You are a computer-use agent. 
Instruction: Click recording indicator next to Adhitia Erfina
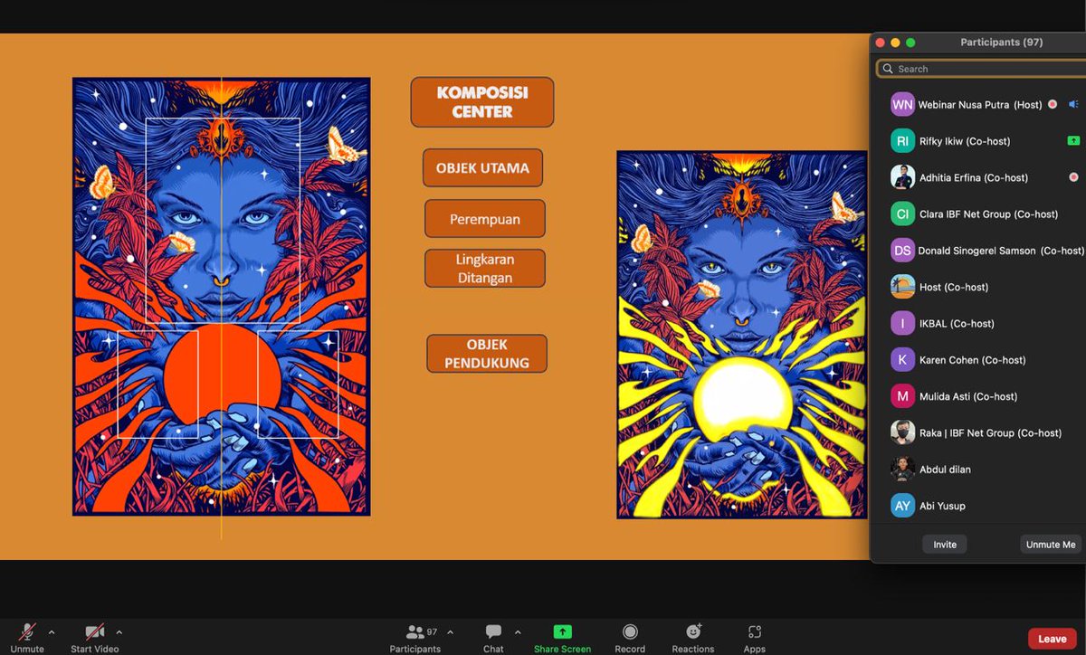click(x=1073, y=177)
